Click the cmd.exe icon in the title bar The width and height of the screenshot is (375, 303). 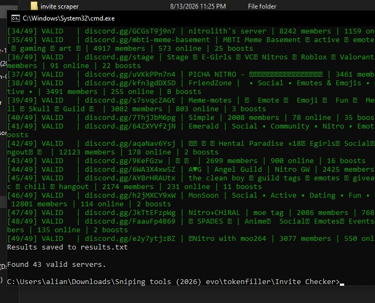click(x=16, y=18)
